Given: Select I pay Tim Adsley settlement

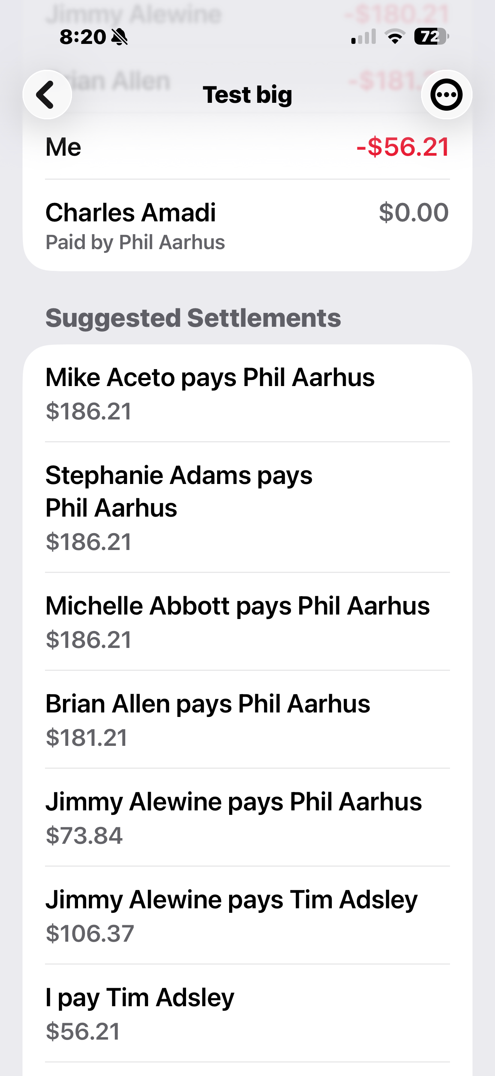Looking at the screenshot, I should (x=247, y=1013).
